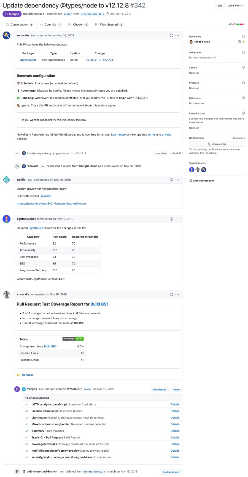Open the Milestone settings gear

tap(243, 98)
